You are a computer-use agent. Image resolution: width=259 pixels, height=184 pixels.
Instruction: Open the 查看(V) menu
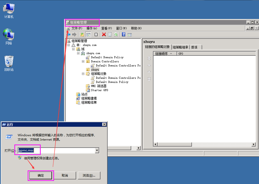[x=106, y=28]
